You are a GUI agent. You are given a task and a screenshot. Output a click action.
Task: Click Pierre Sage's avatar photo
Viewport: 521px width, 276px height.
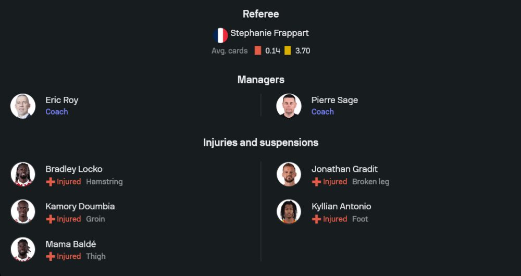tap(289, 106)
